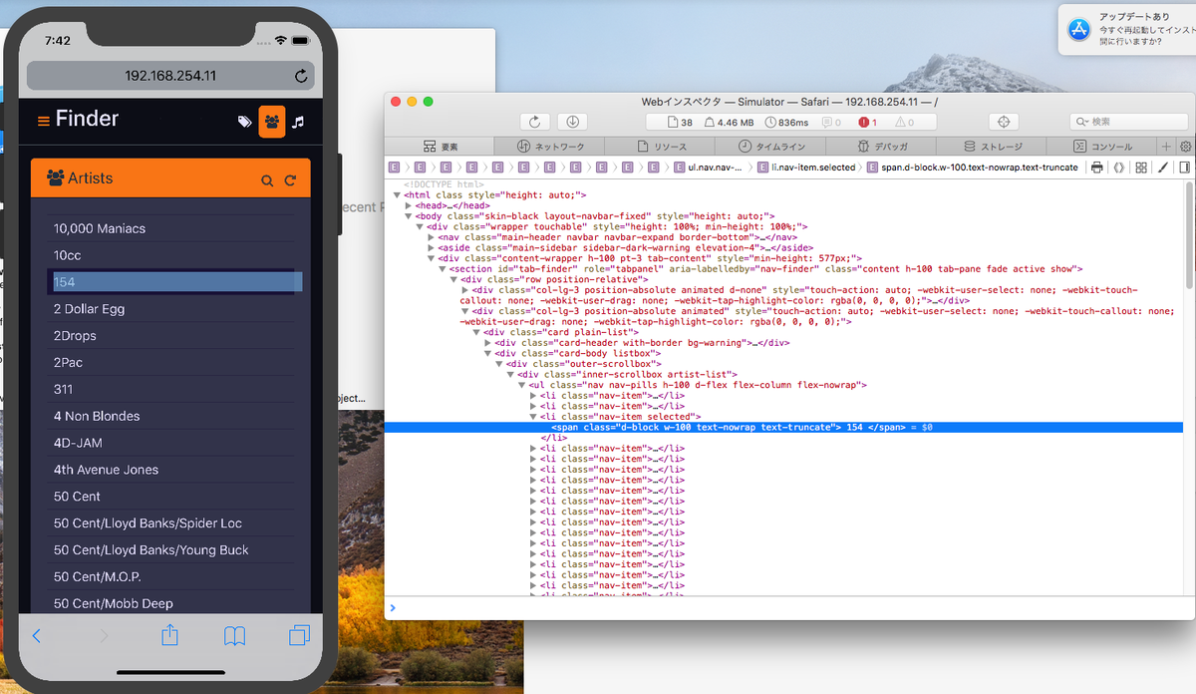Search artists using the magnifier icon
The width and height of the screenshot is (1196, 694).
[x=267, y=180]
